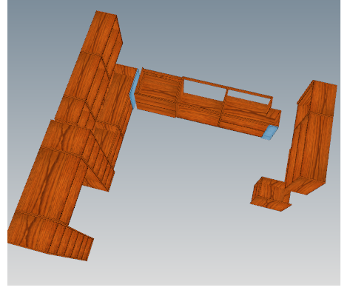Image resolution: width=347 pixels, height=293 pixels.
Task: Select the upper section of standalone tall cabinet
Action: 317,98
